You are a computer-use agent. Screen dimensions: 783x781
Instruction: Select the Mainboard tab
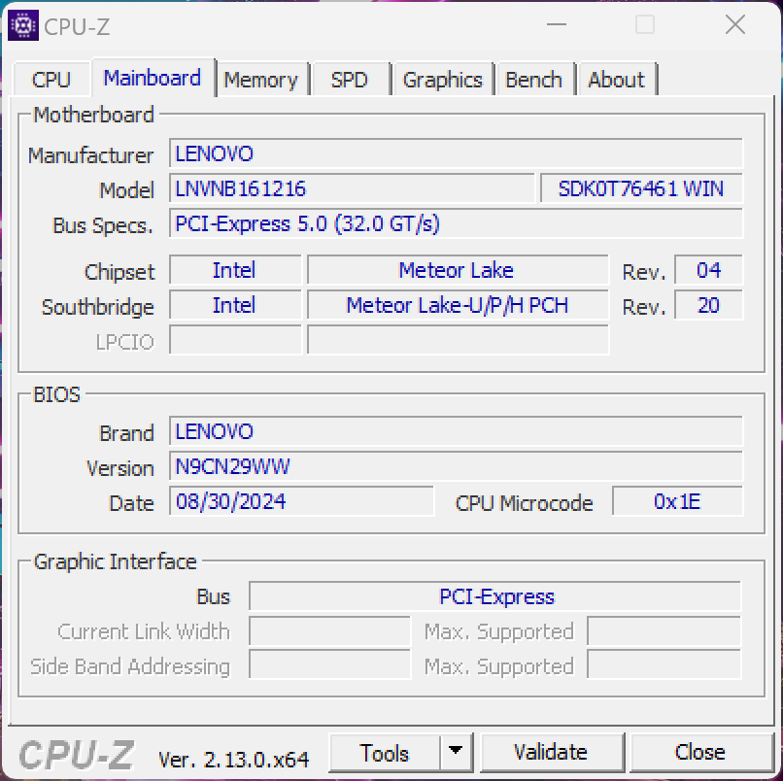click(153, 78)
